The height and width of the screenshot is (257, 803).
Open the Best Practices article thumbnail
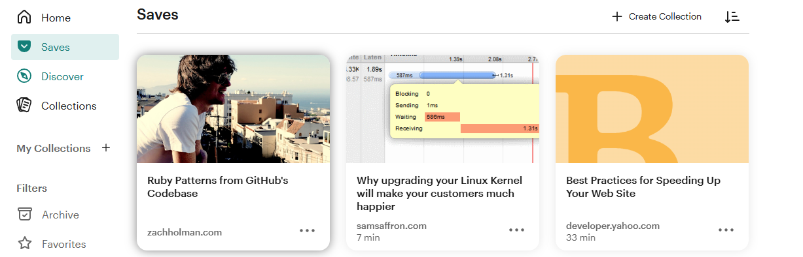(652, 108)
